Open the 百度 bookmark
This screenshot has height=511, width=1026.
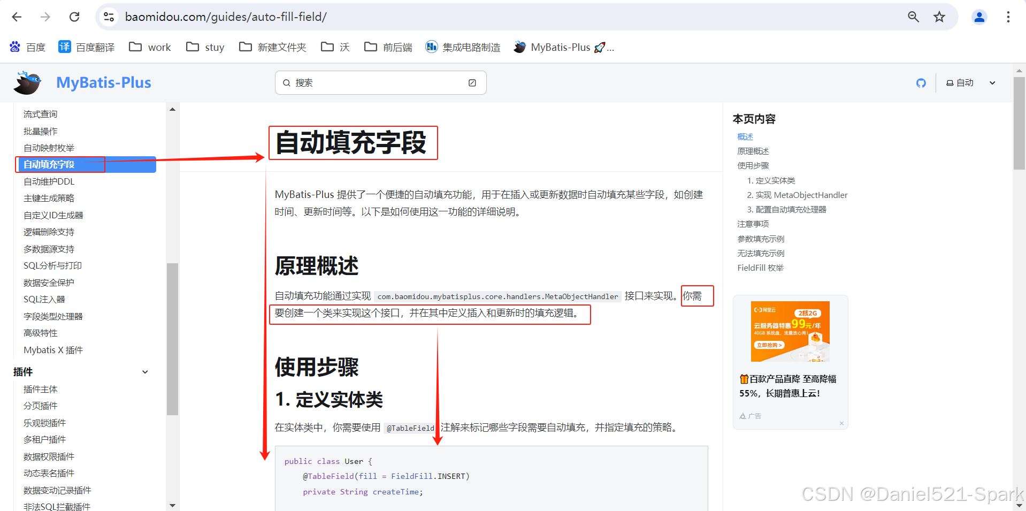pyautogui.click(x=28, y=47)
